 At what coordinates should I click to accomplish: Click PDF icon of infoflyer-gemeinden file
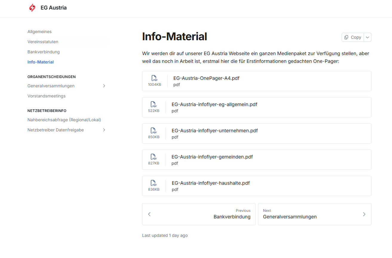(x=153, y=157)
